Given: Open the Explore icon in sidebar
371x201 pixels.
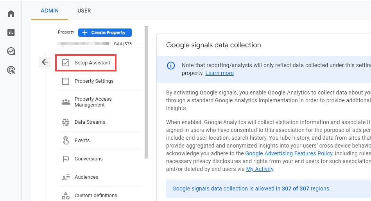Looking at the screenshot, I should point(11,51).
